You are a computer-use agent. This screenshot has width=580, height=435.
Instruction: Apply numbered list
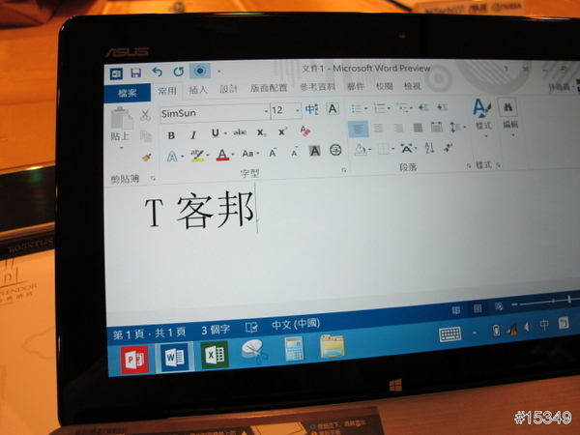[380, 108]
